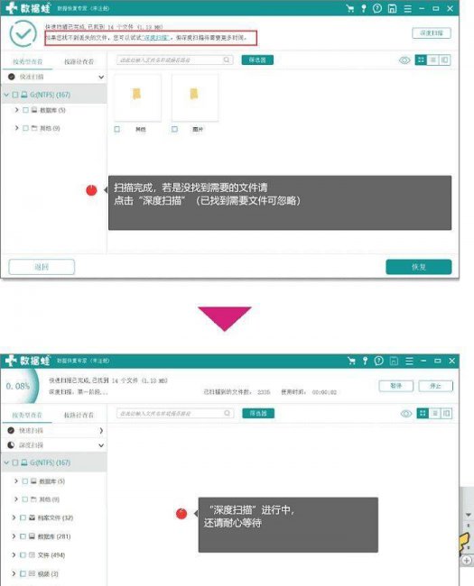Expand the 视频 (3) tree node
Image resolution: width=474 pixels, height=586 pixels.
pyautogui.click(x=14, y=573)
